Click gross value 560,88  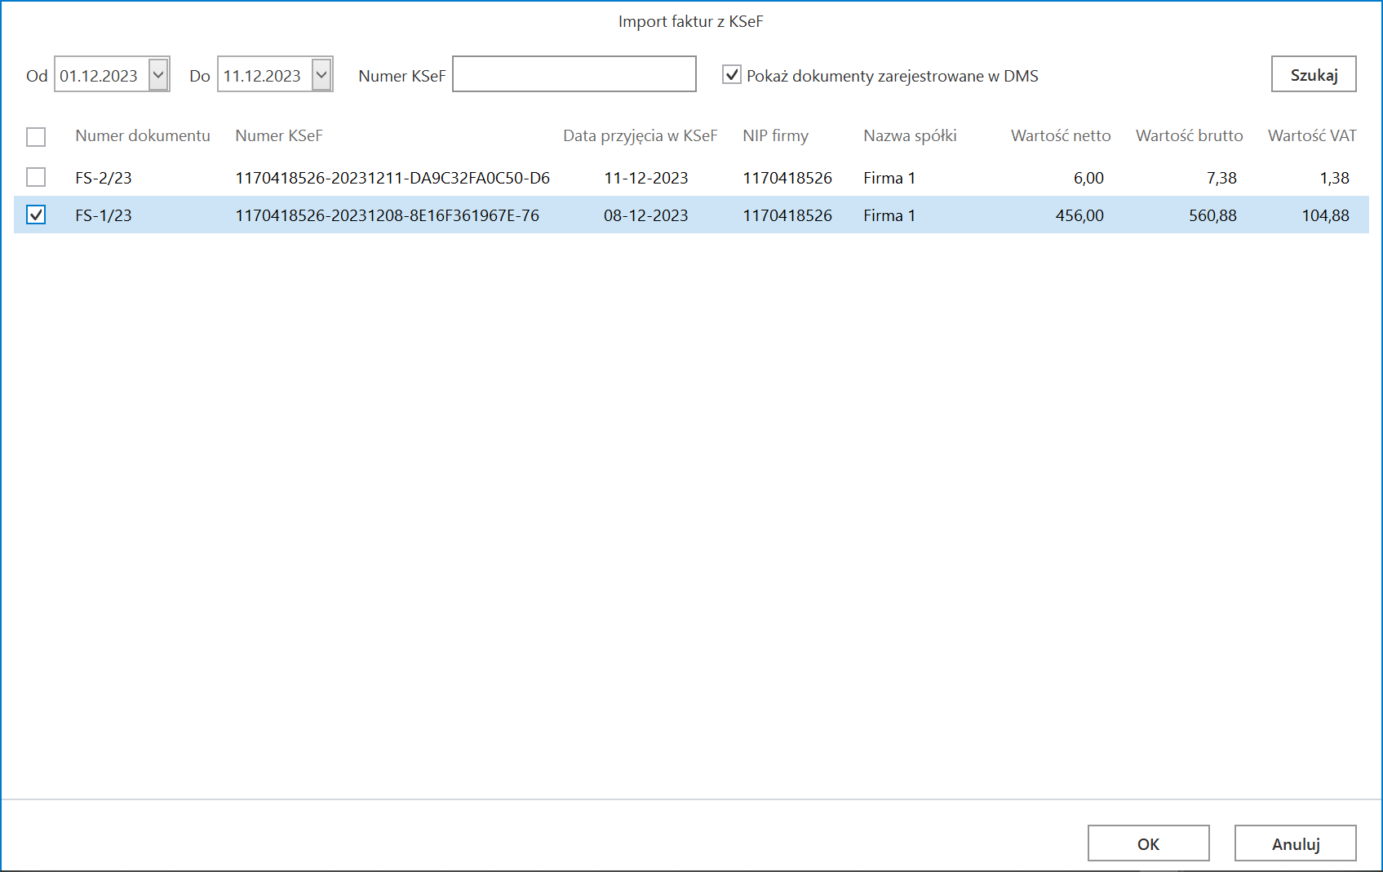coord(1212,215)
